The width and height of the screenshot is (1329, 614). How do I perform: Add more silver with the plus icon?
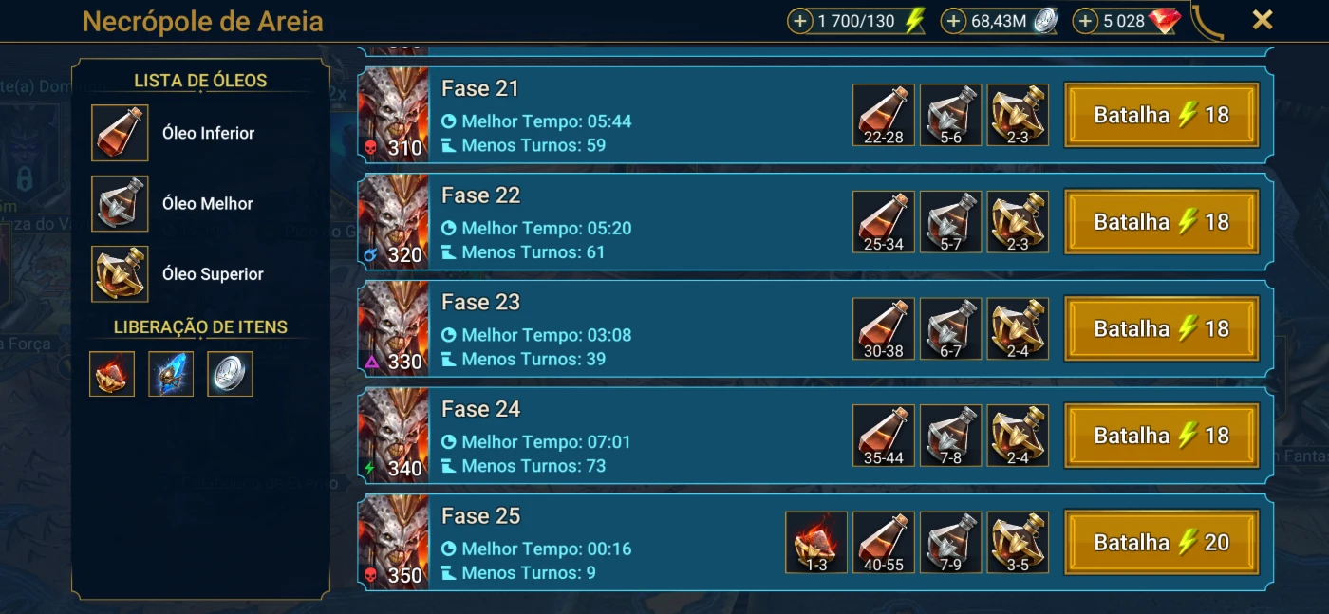954,21
